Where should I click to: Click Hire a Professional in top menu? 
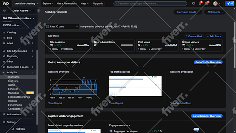click(x=67, y=3)
